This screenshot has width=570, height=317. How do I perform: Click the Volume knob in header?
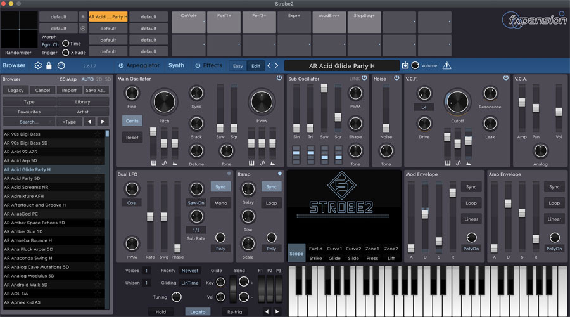point(415,65)
